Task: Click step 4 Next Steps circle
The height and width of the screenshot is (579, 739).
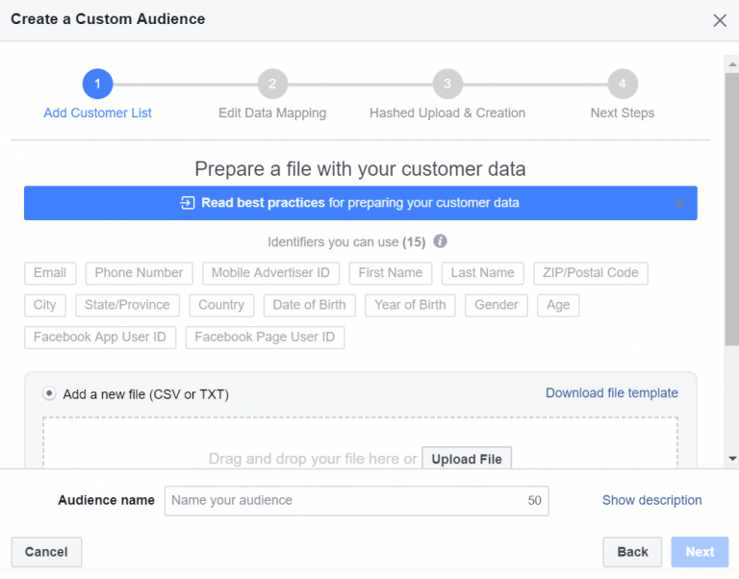Action: 623,84
